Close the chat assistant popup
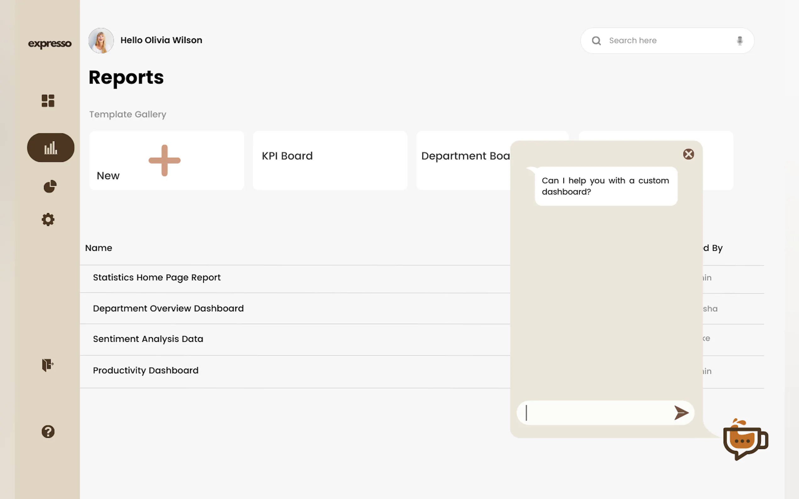Image resolution: width=799 pixels, height=499 pixels. point(688,154)
